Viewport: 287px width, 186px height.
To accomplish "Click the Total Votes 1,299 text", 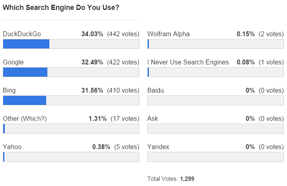I will 171,179.
